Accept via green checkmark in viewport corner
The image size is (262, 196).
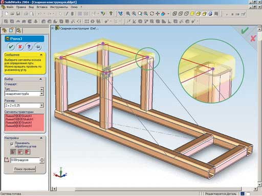point(245,30)
